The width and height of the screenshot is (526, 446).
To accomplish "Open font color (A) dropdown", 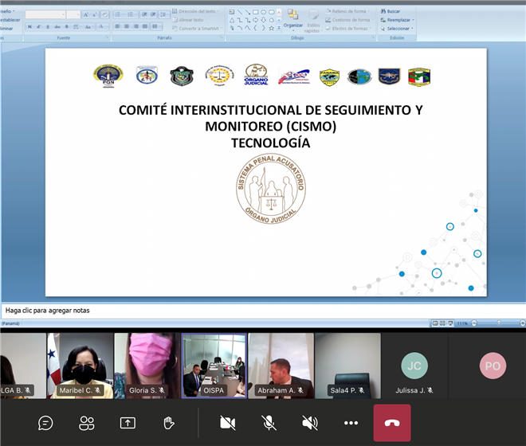I will [x=102, y=26].
